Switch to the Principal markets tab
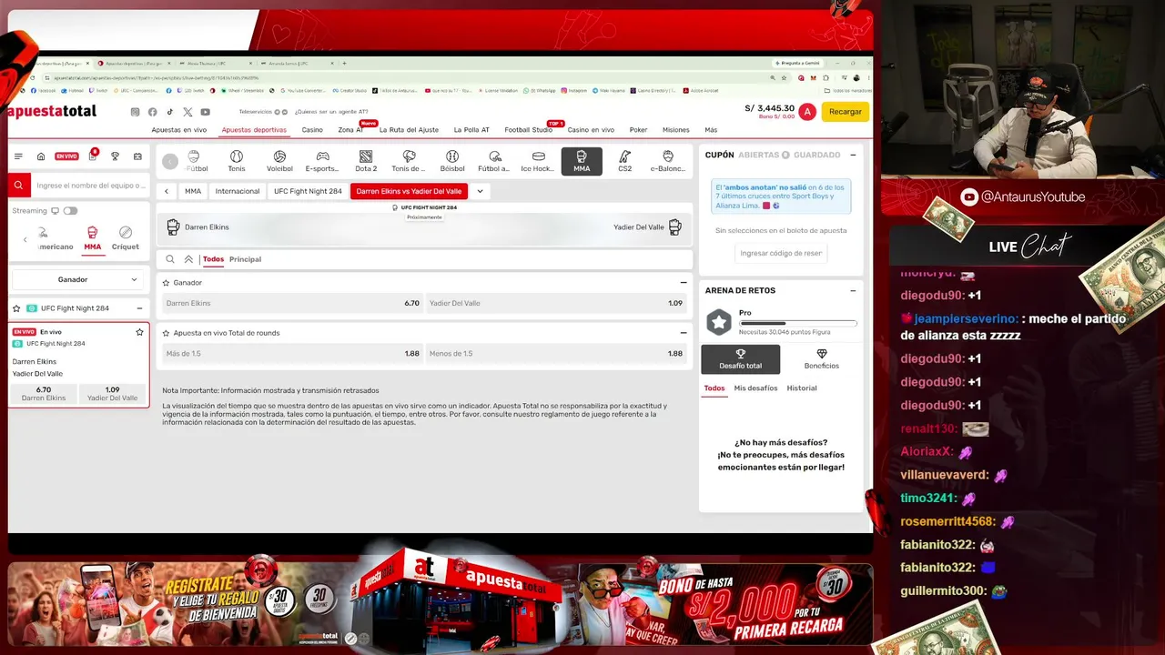Image resolution: width=1165 pixels, height=655 pixels. click(245, 259)
